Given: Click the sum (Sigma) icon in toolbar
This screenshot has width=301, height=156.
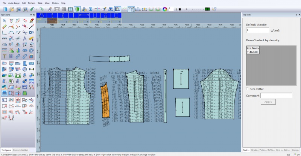Looking at the screenshot, I should click(90, 9).
